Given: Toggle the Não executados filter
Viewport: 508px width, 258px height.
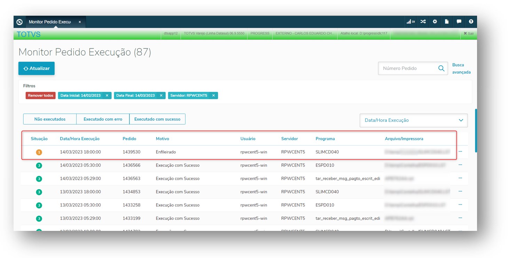Looking at the screenshot, I should click(50, 119).
